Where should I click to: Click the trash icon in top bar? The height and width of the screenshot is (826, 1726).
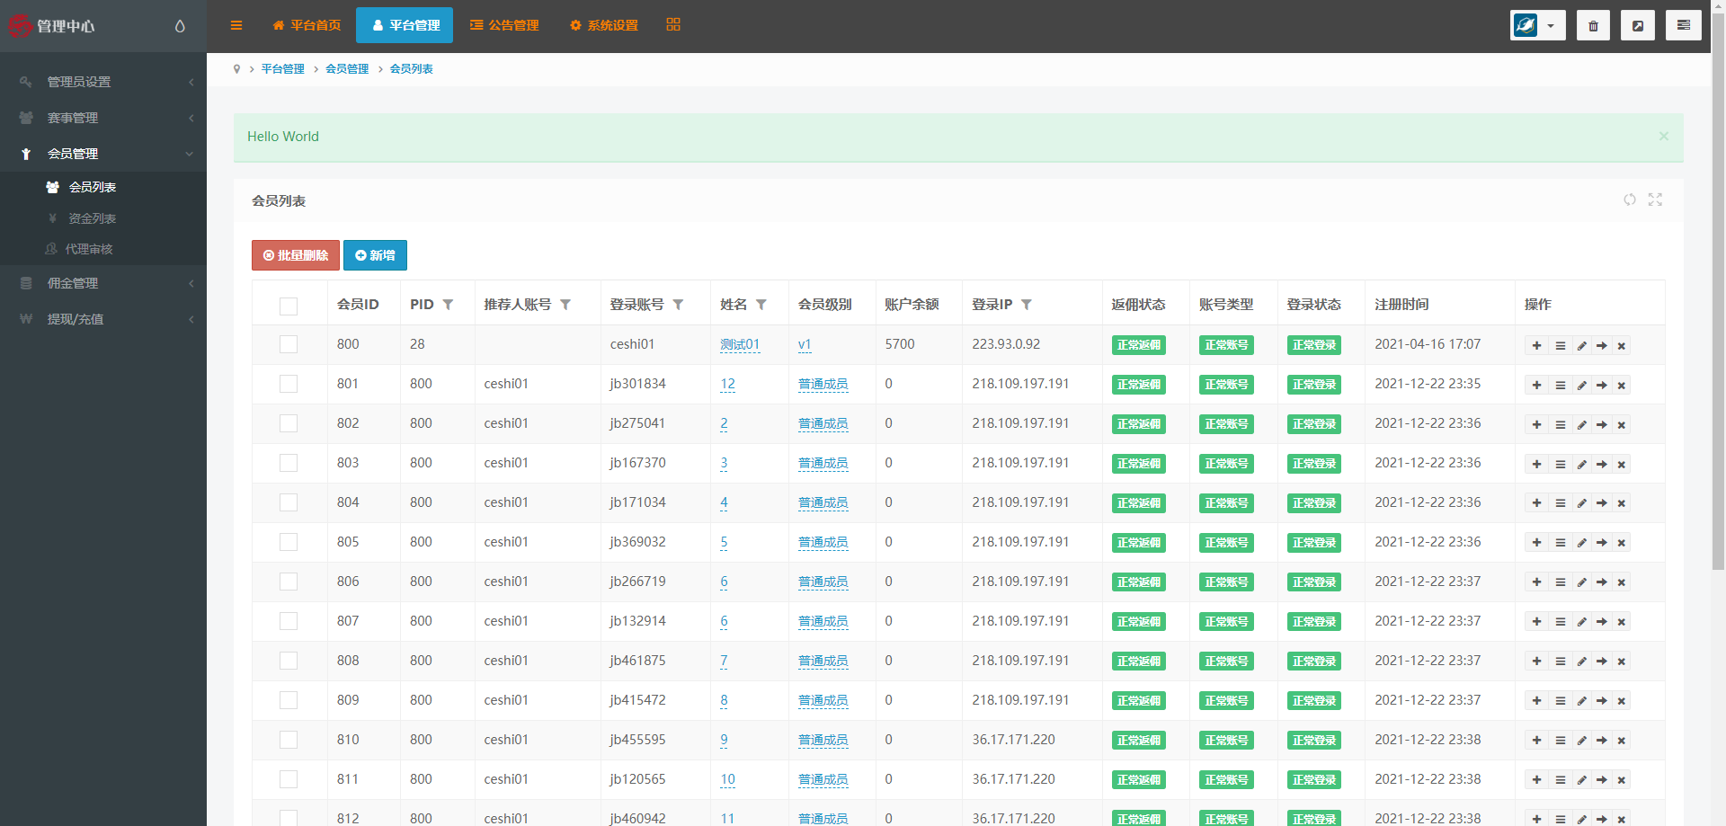click(1593, 25)
